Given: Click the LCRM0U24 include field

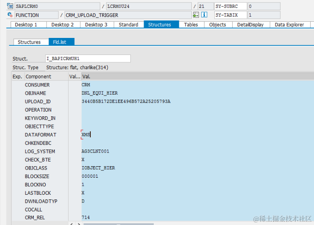Looking at the screenshot, I should 149,6.
